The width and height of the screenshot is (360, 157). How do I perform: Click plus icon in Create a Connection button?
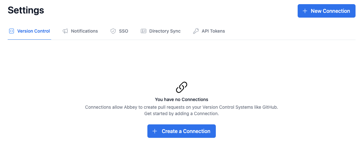tap(155, 131)
